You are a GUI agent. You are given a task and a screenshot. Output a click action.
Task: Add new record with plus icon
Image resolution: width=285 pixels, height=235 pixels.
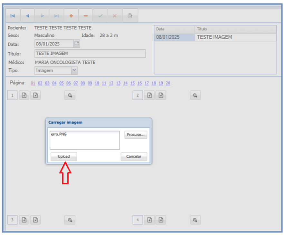(x=71, y=16)
